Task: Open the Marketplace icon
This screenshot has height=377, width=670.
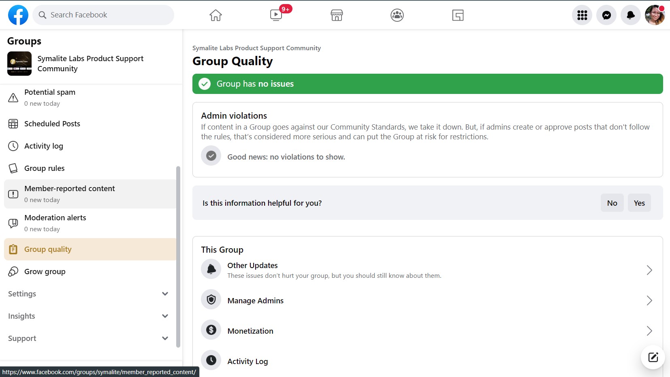Action: point(336,15)
